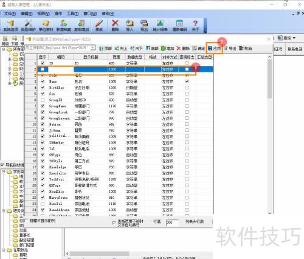Click the 应用 save button
The image size is (304, 259).
pos(214,49)
